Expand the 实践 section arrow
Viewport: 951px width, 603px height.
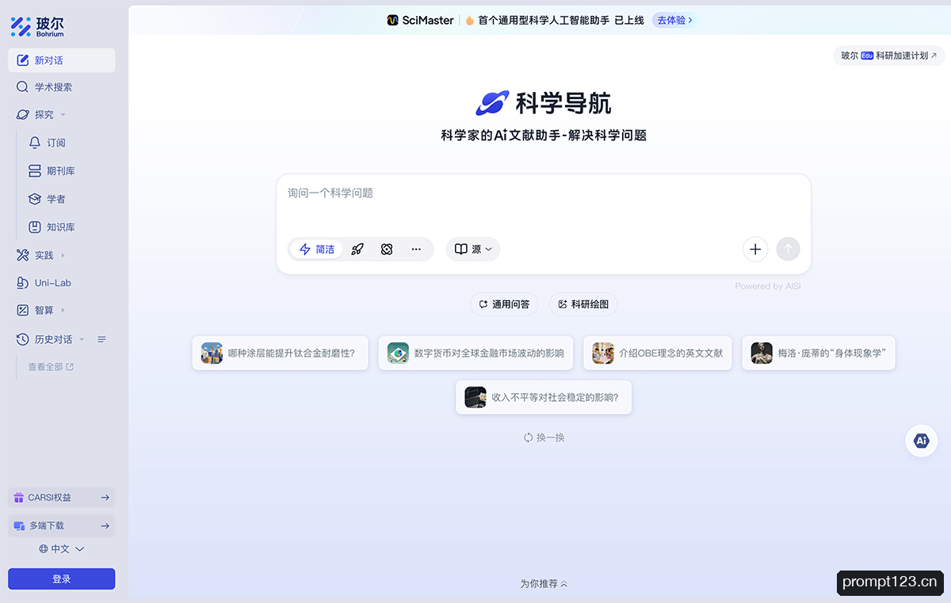(63, 255)
